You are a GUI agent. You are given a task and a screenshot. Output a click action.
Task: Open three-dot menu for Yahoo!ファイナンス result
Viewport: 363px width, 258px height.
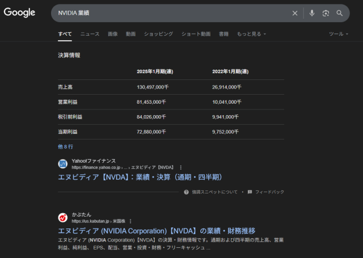point(181,167)
